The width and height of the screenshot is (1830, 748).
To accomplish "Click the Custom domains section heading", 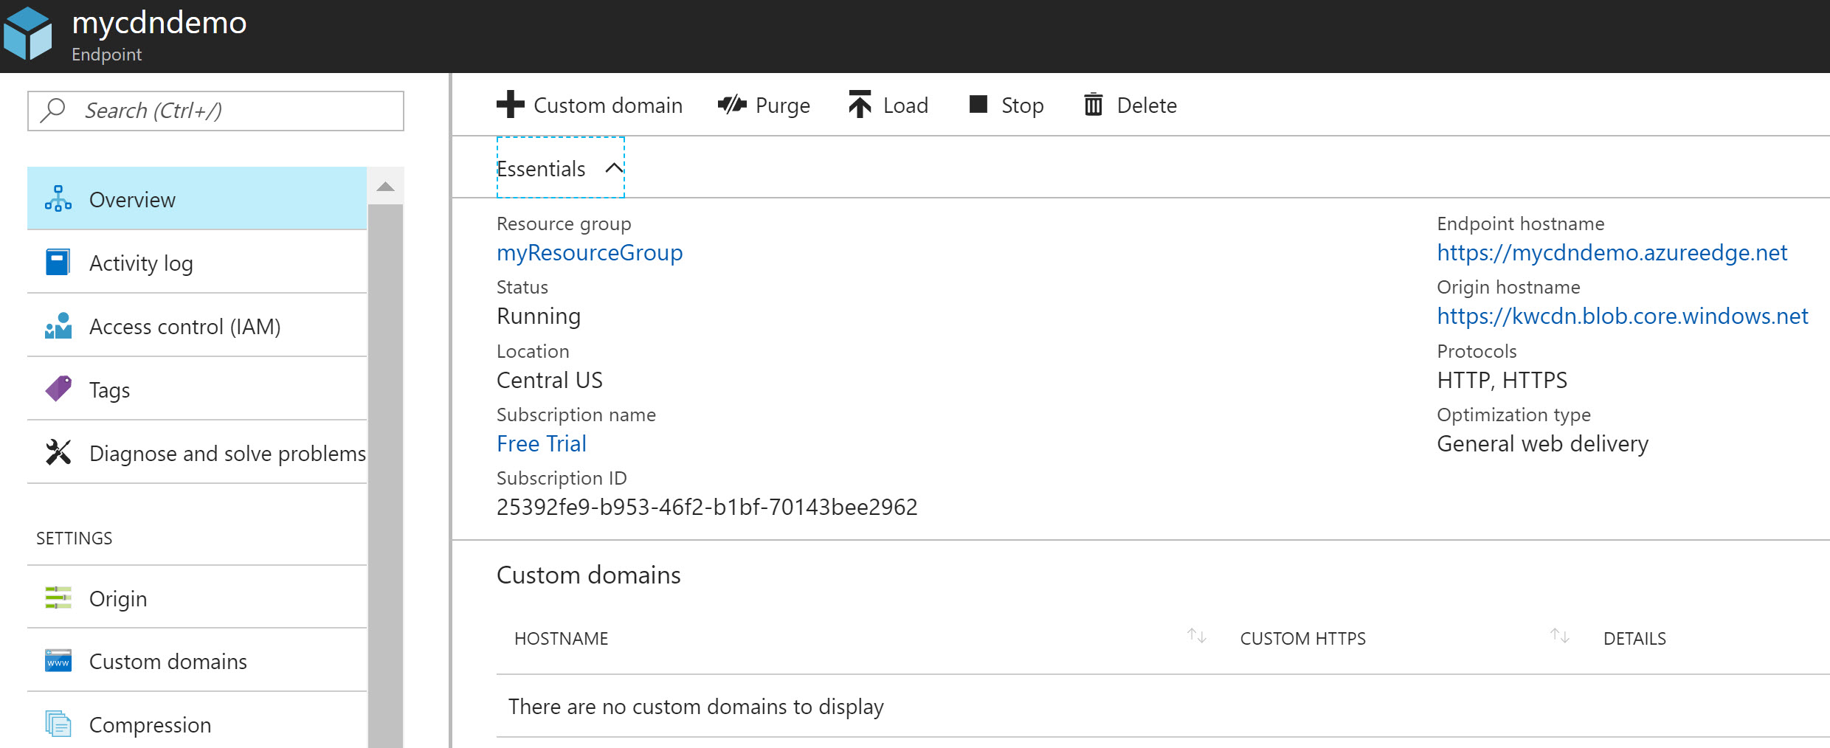I will coord(589,575).
